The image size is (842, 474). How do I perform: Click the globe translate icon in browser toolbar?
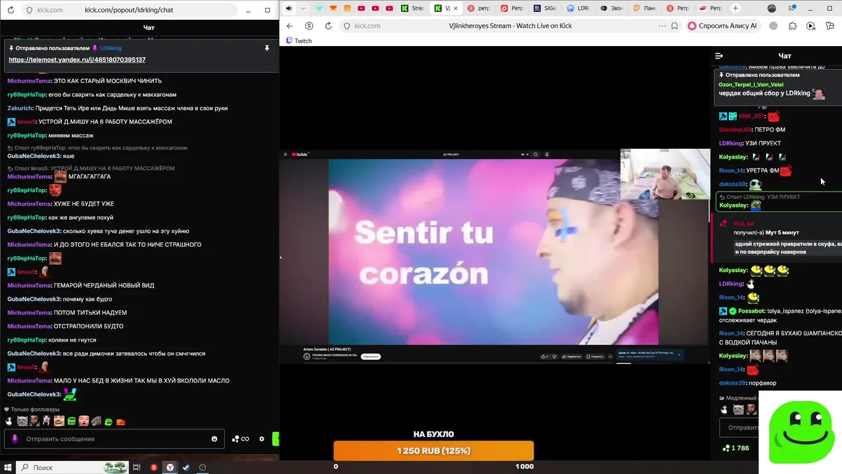773,26
